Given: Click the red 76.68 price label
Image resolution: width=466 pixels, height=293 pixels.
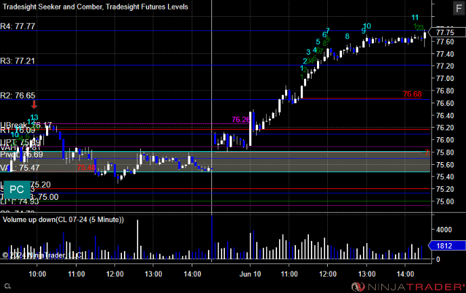Looking at the screenshot, I should 412,95.
